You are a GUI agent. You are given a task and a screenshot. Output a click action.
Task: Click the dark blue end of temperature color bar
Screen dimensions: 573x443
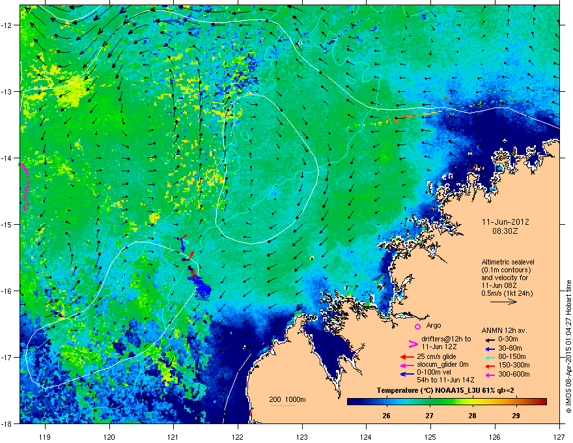click(x=353, y=401)
